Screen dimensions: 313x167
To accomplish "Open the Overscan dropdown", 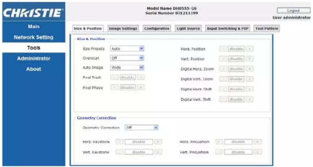I will (x=127, y=58).
